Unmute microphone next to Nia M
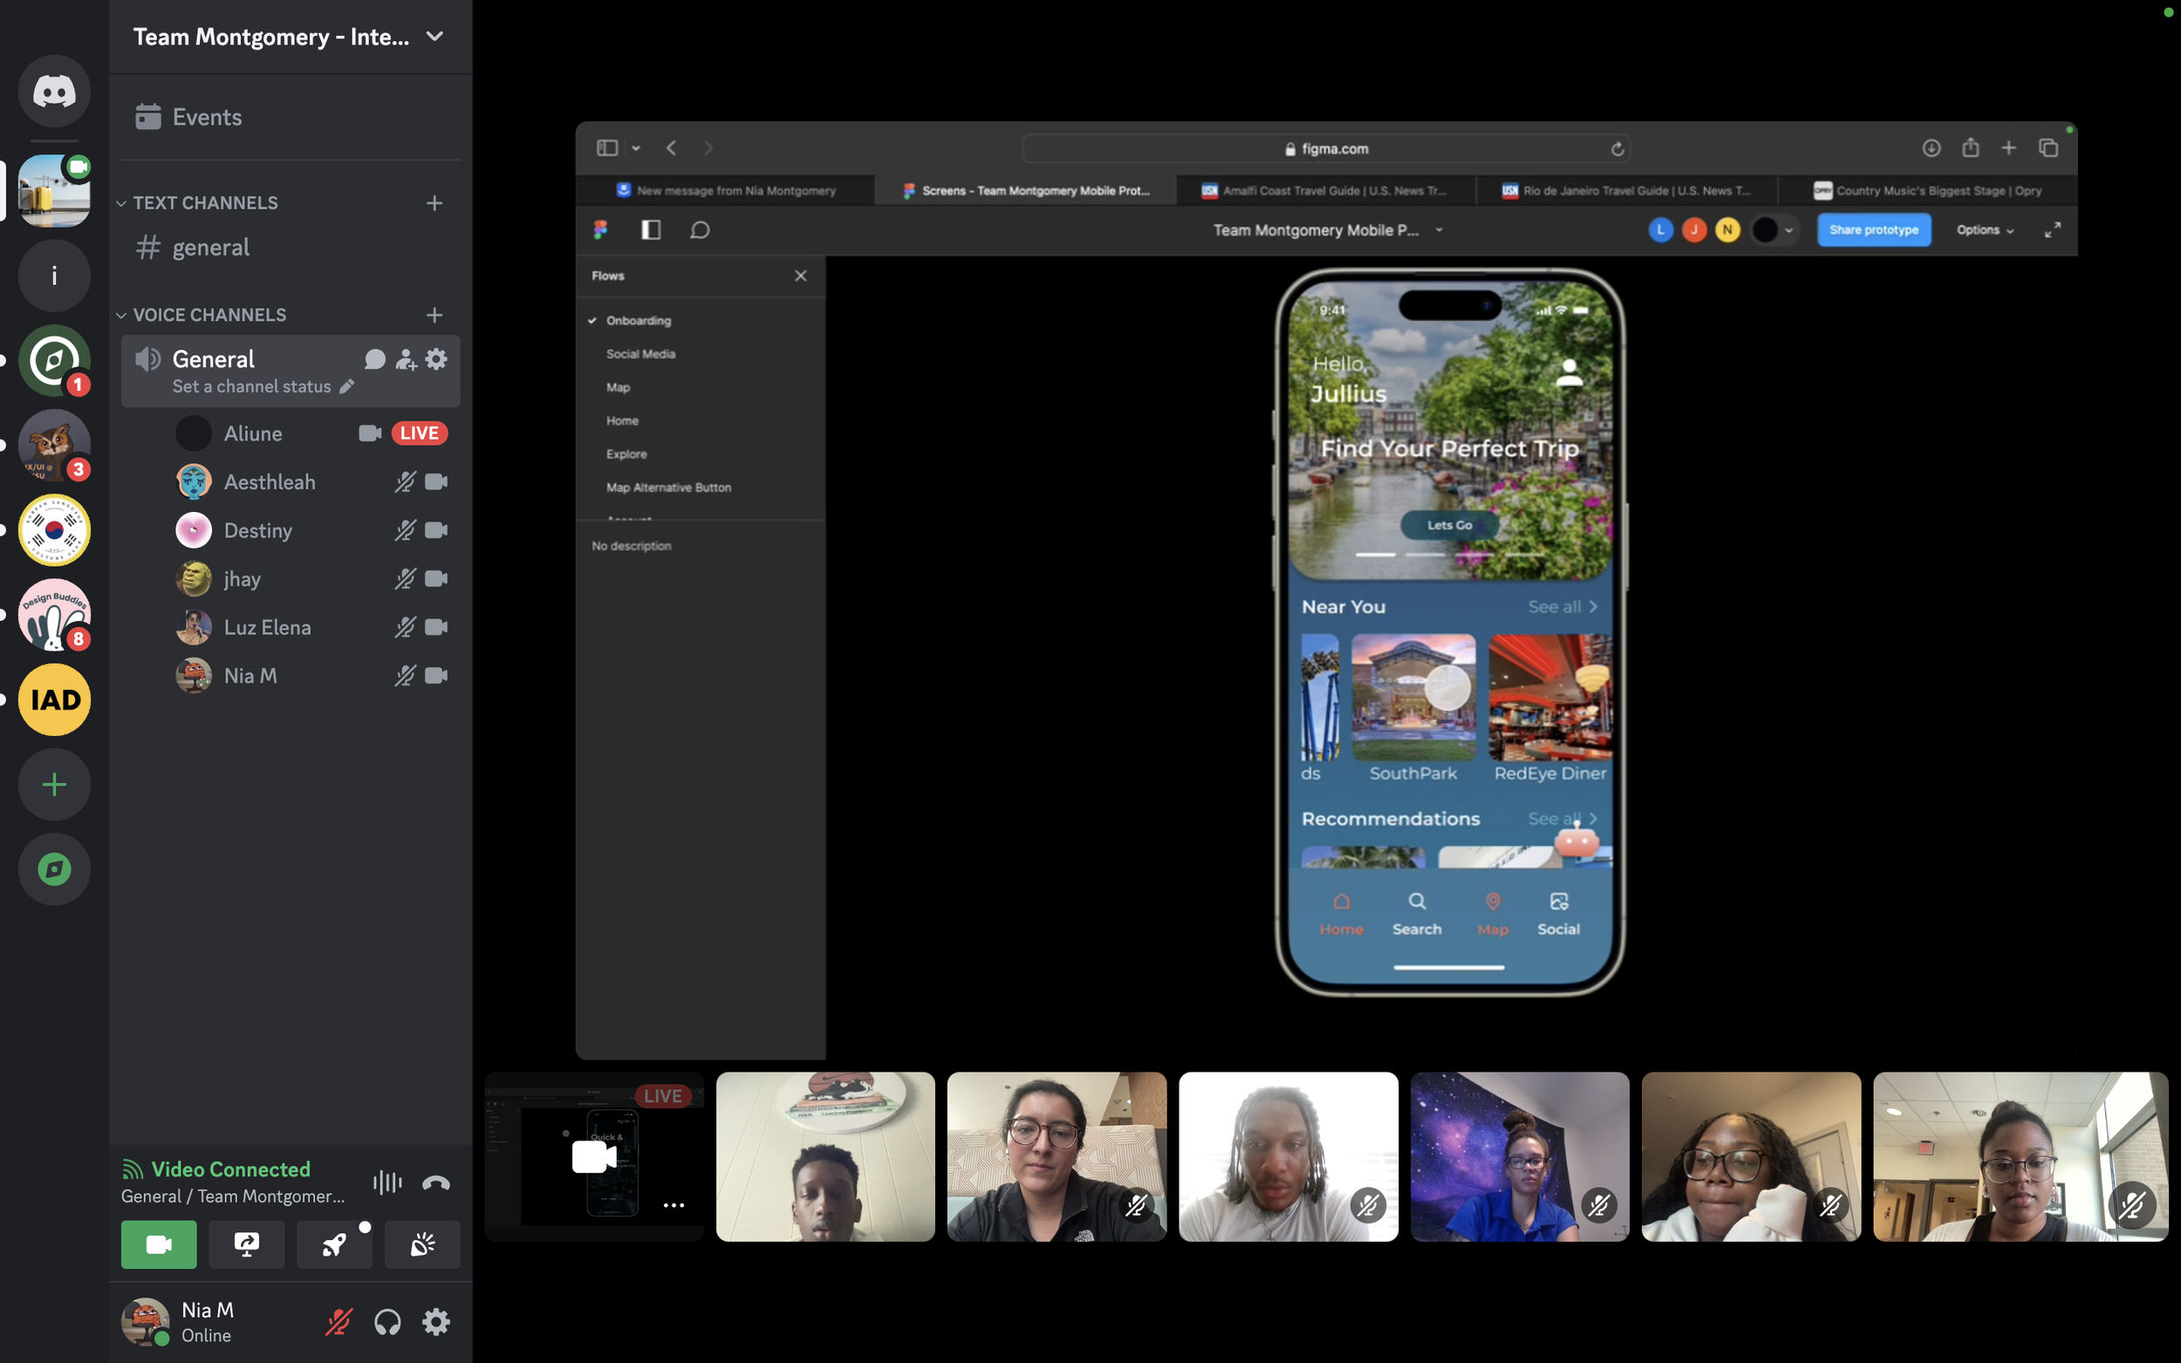Viewport: 2181px width, 1363px height. coord(339,1321)
